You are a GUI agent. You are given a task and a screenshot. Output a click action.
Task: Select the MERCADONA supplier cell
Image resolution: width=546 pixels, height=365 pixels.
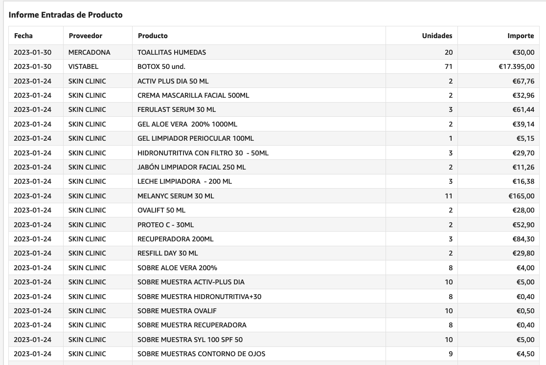[90, 52]
